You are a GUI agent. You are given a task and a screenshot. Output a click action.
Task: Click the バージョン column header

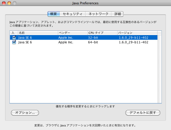point(137,33)
